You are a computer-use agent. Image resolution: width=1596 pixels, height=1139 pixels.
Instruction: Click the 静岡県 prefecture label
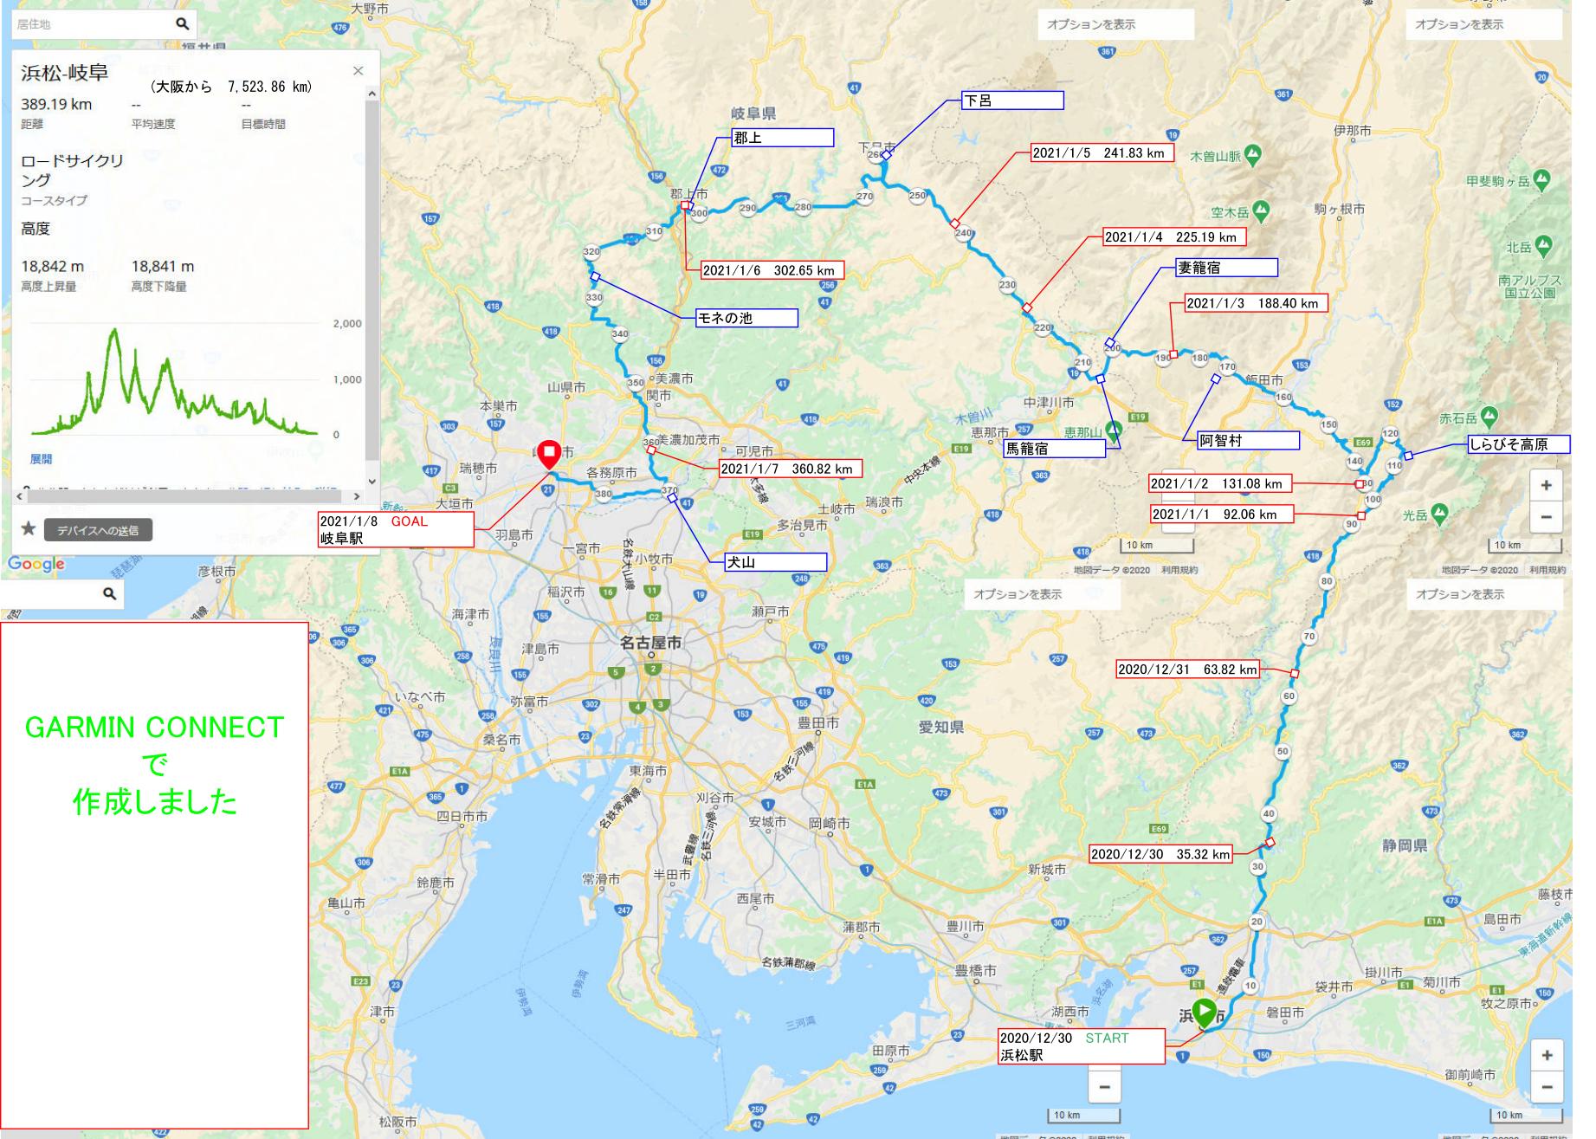tap(1405, 845)
